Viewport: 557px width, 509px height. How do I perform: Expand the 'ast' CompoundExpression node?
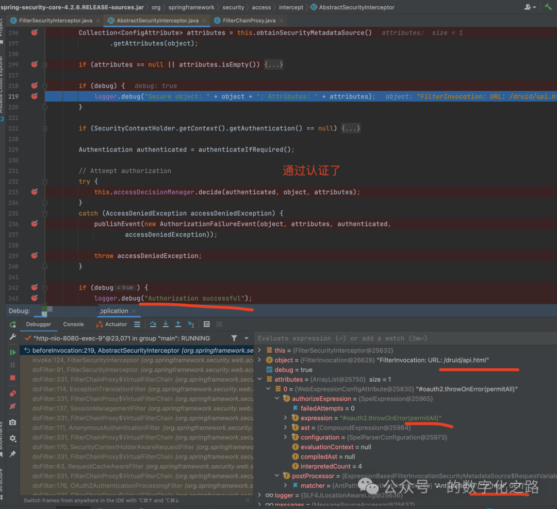pos(285,428)
